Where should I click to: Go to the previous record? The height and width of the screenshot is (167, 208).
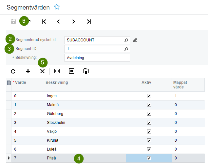click(58, 21)
